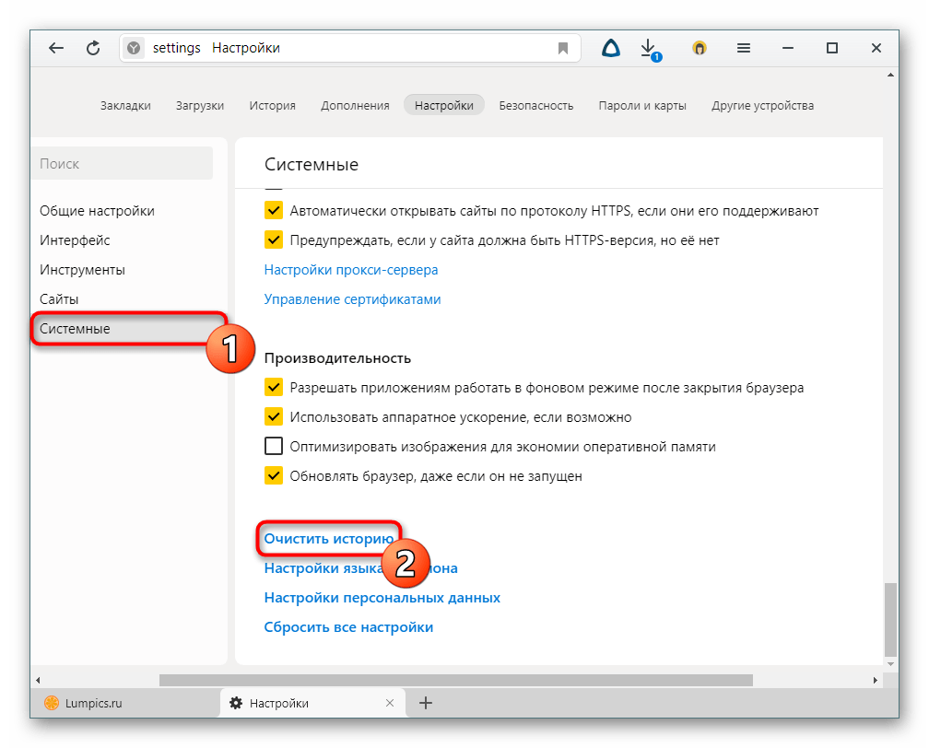Open the История tab
The width and height of the screenshot is (929, 748).
(272, 106)
